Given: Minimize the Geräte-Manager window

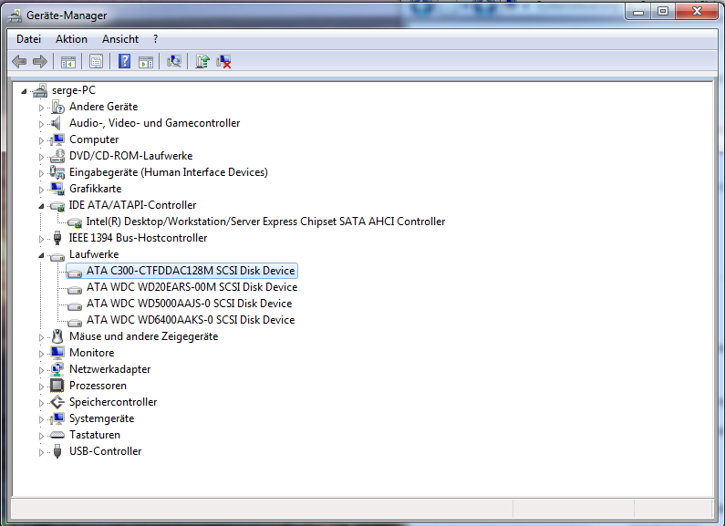Looking at the screenshot, I should pos(638,12).
